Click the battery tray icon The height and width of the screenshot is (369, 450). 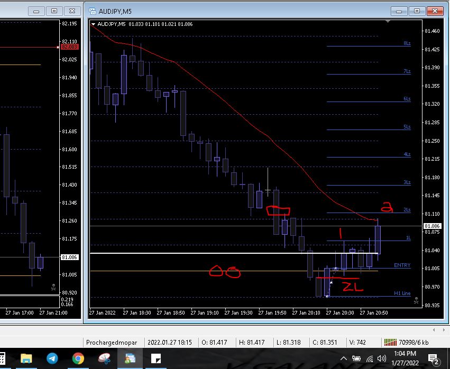click(356, 358)
